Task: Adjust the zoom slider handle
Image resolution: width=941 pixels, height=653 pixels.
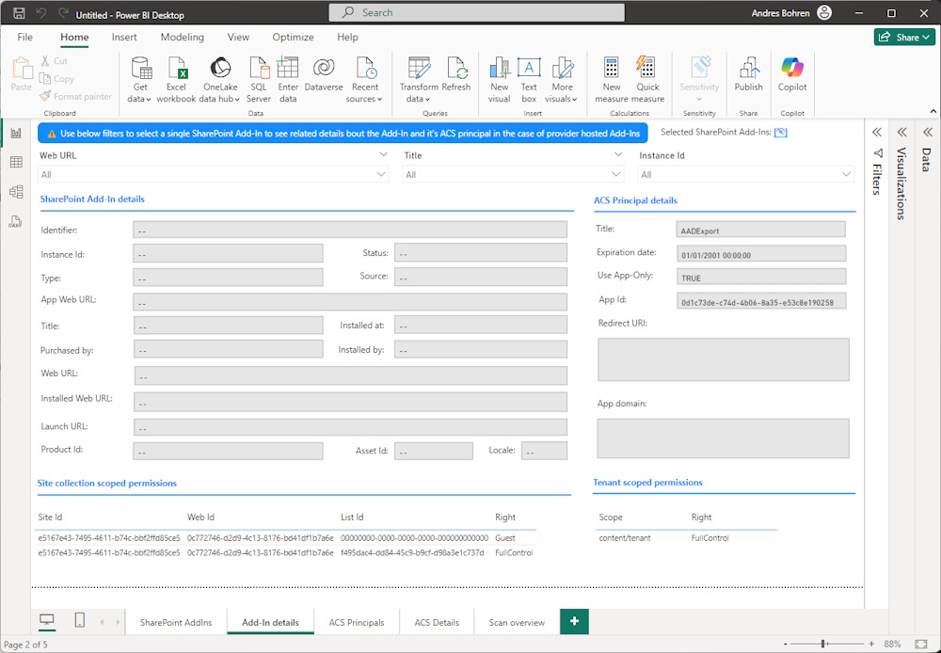Action: tap(822, 644)
